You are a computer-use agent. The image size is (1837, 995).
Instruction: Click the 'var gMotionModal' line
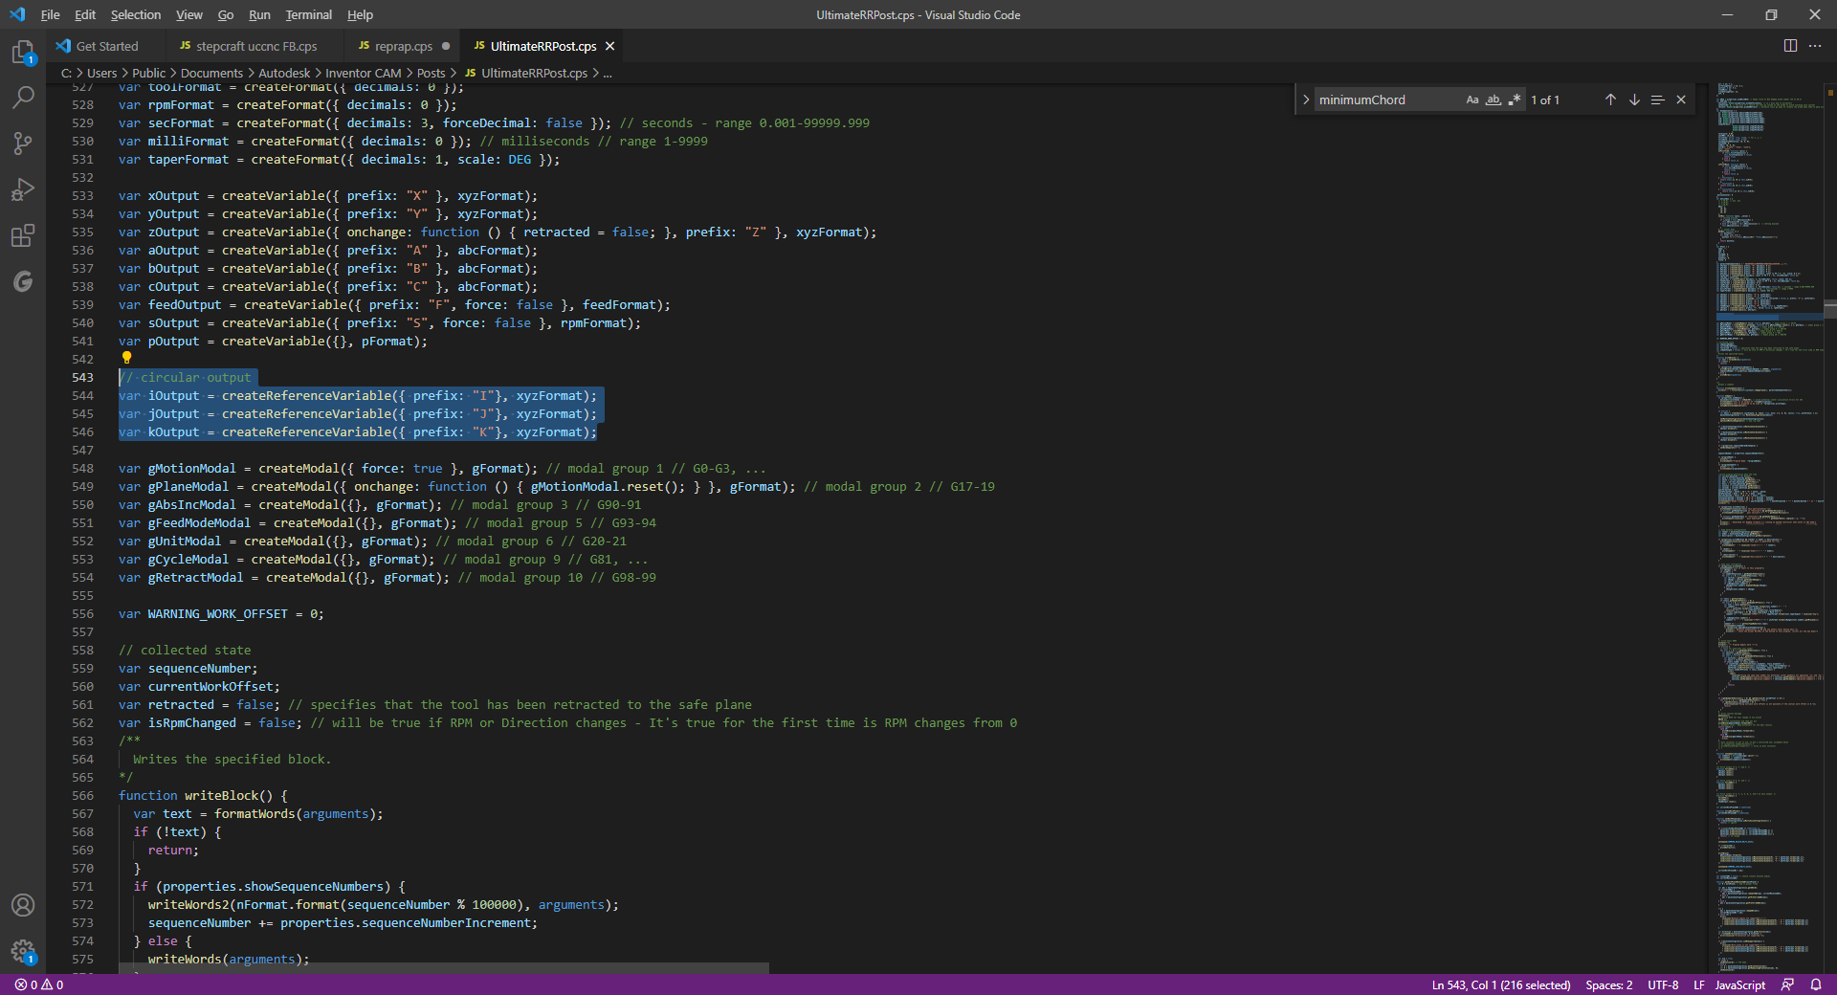[442, 469]
